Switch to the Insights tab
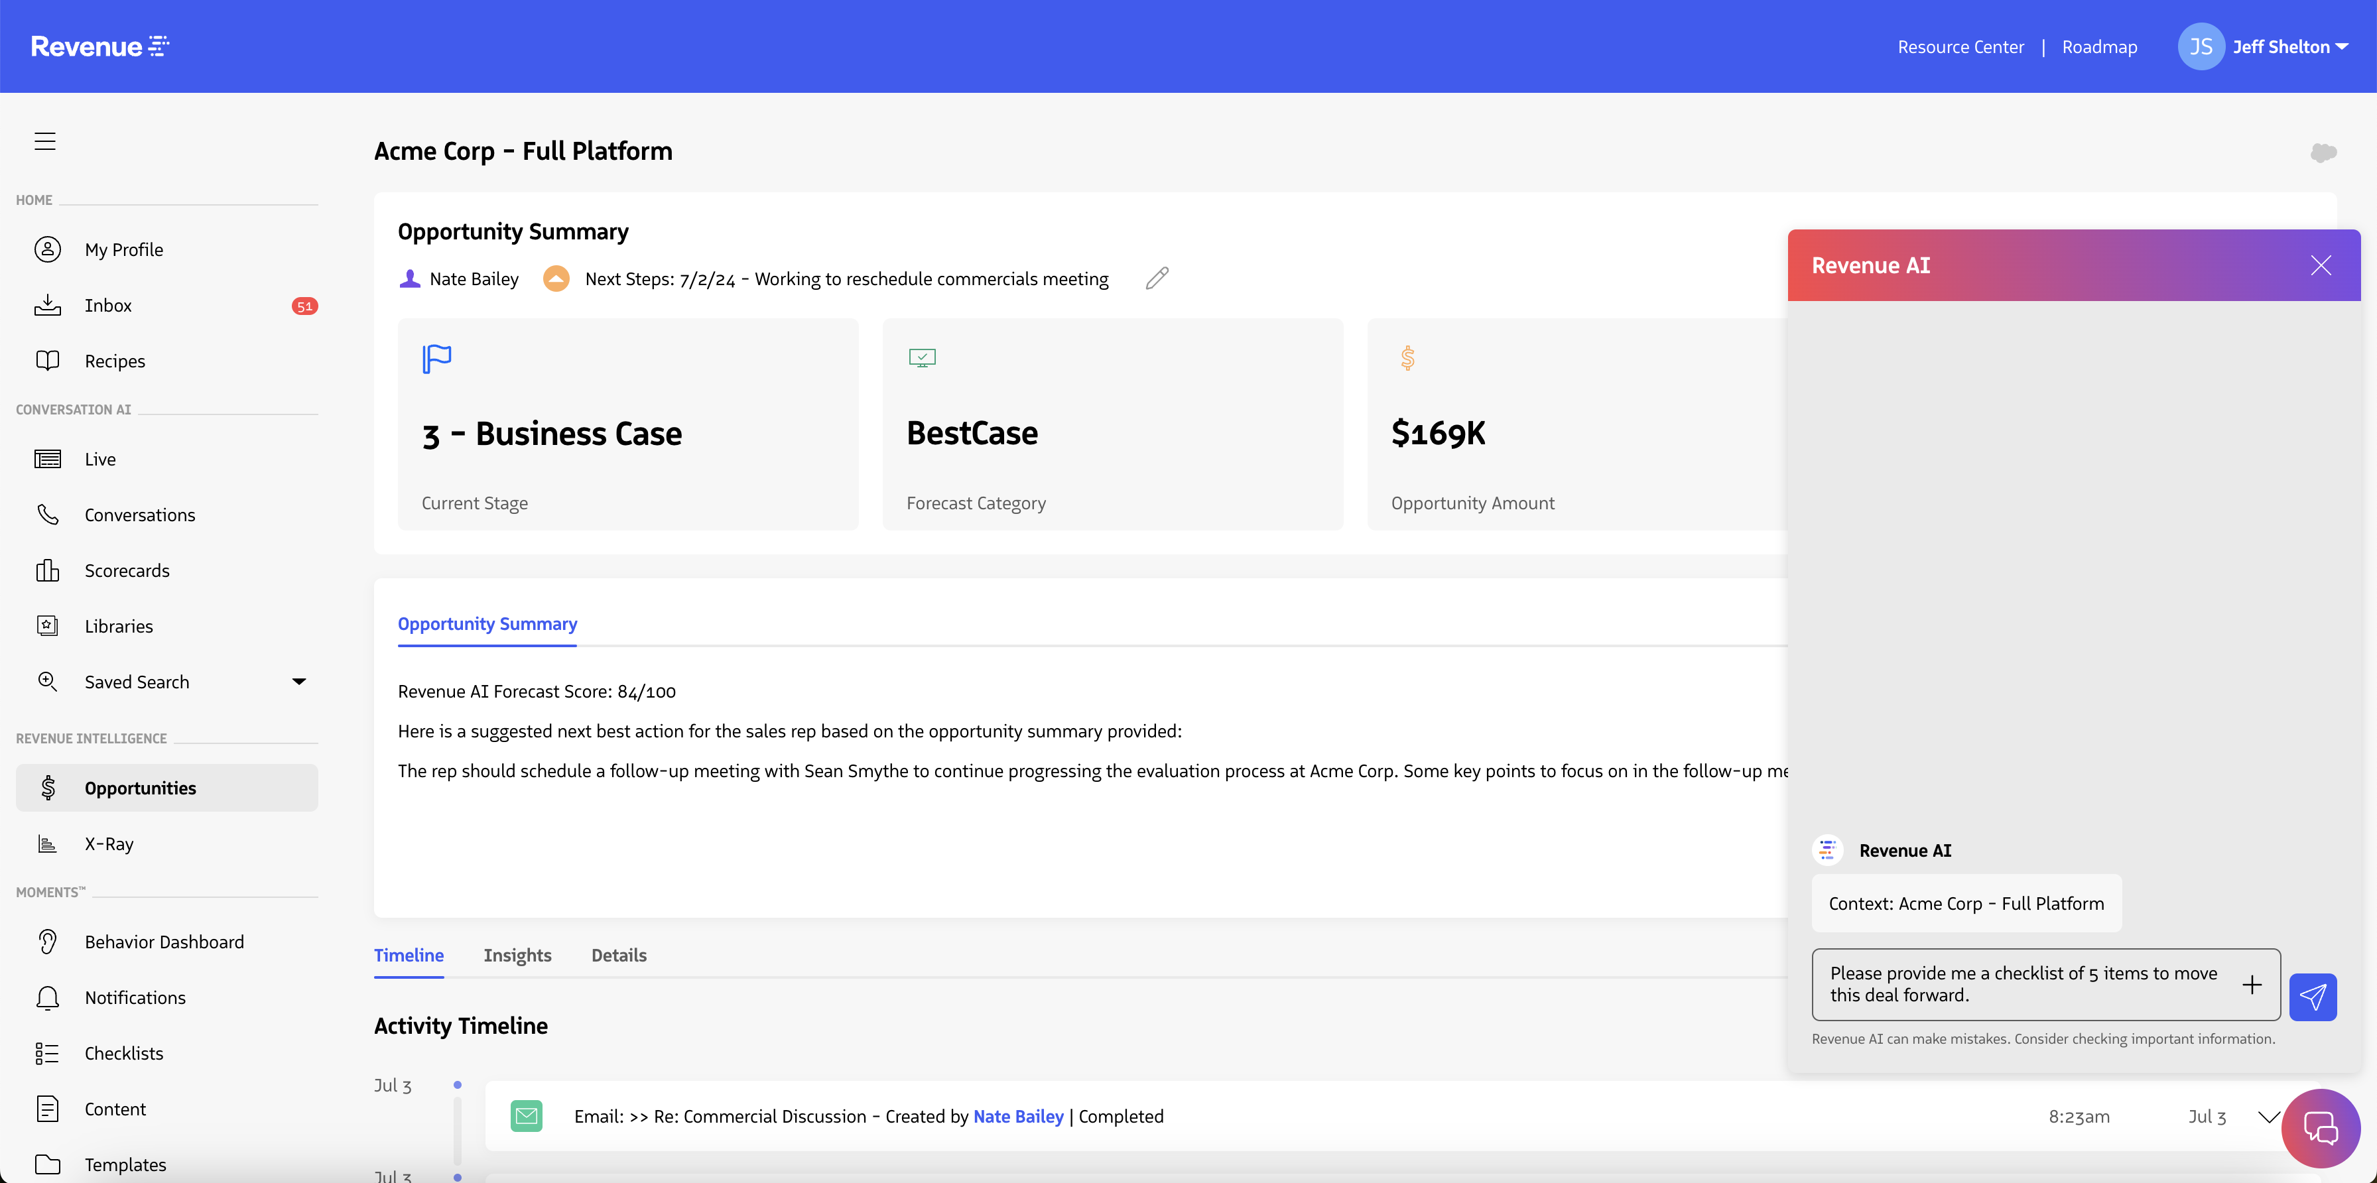Screen dimensions: 2377x1183 [x=517, y=955]
